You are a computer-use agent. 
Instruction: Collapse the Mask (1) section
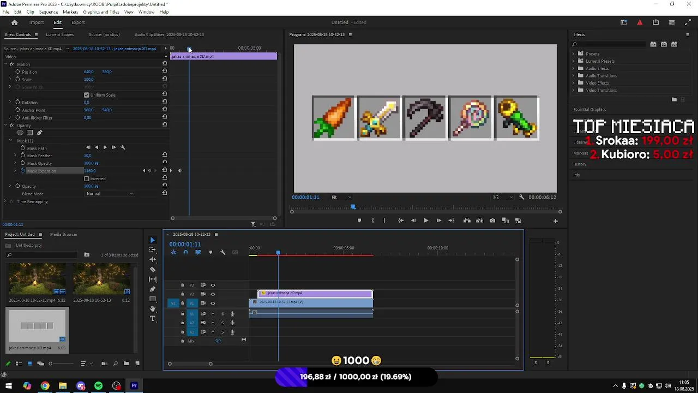pos(10,141)
